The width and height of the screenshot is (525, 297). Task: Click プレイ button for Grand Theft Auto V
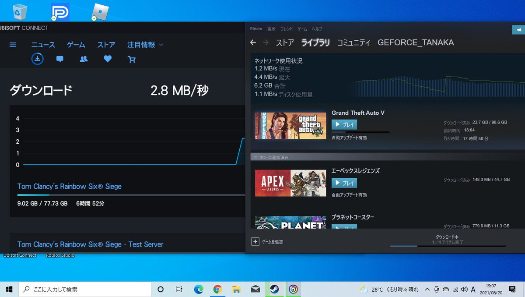click(344, 125)
